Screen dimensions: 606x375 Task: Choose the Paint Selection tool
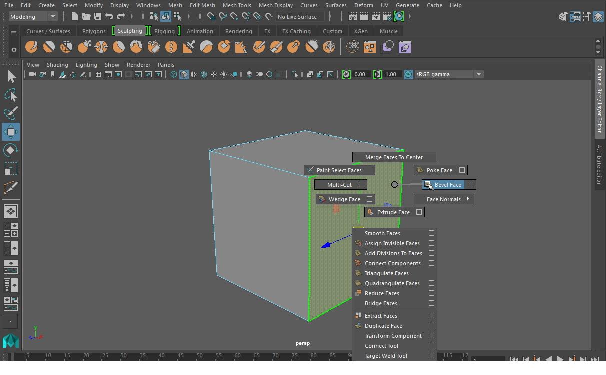coord(11,113)
